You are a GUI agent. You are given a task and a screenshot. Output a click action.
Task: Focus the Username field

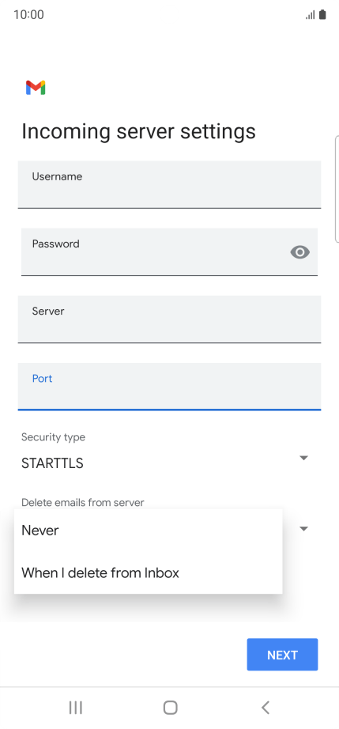click(169, 184)
